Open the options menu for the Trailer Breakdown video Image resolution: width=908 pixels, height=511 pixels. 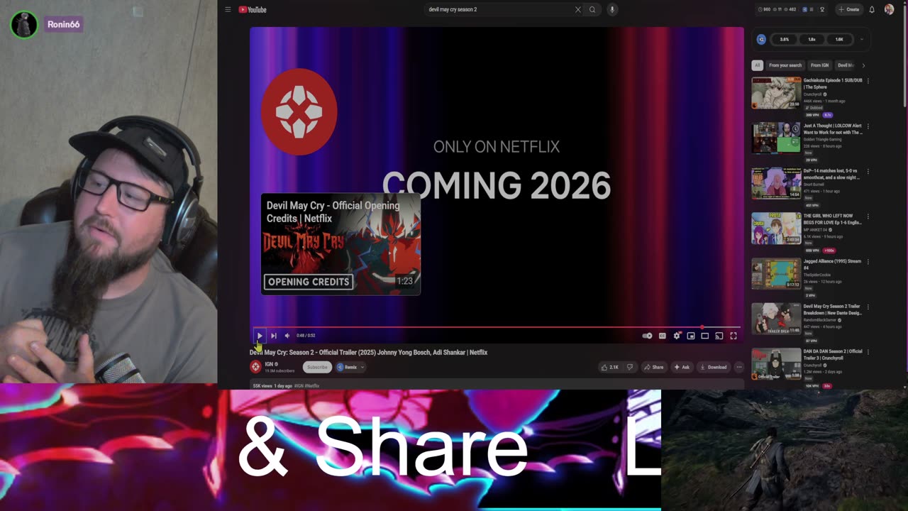coord(868,307)
